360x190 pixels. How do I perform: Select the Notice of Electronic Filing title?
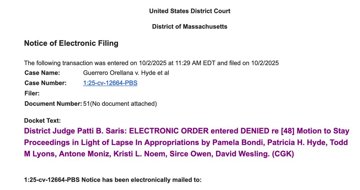coord(71,43)
